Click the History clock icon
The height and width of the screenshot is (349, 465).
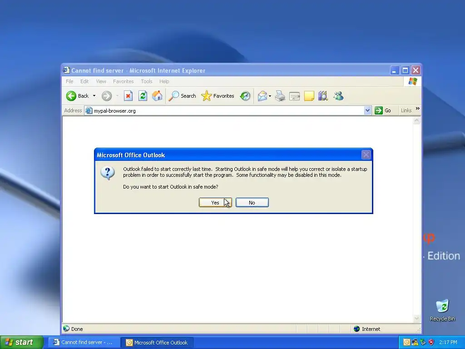tap(245, 96)
